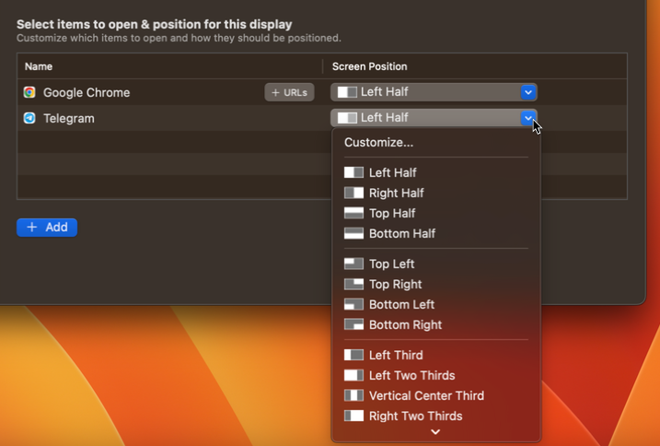Click the Screen Position column header
This screenshot has width=660, height=446.
pyautogui.click(x=369, y=66)
